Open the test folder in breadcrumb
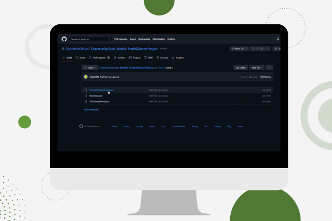Screen dimensions: 332x221 (x=162, y=67)
